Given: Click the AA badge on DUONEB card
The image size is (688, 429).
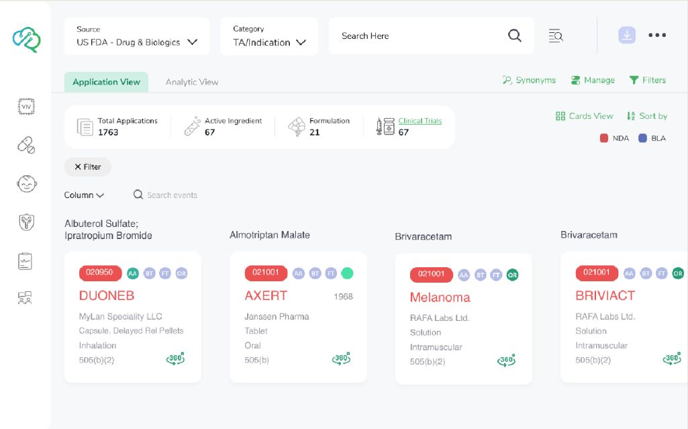Looking at the screenshot, I should click(x=132, y=273).
